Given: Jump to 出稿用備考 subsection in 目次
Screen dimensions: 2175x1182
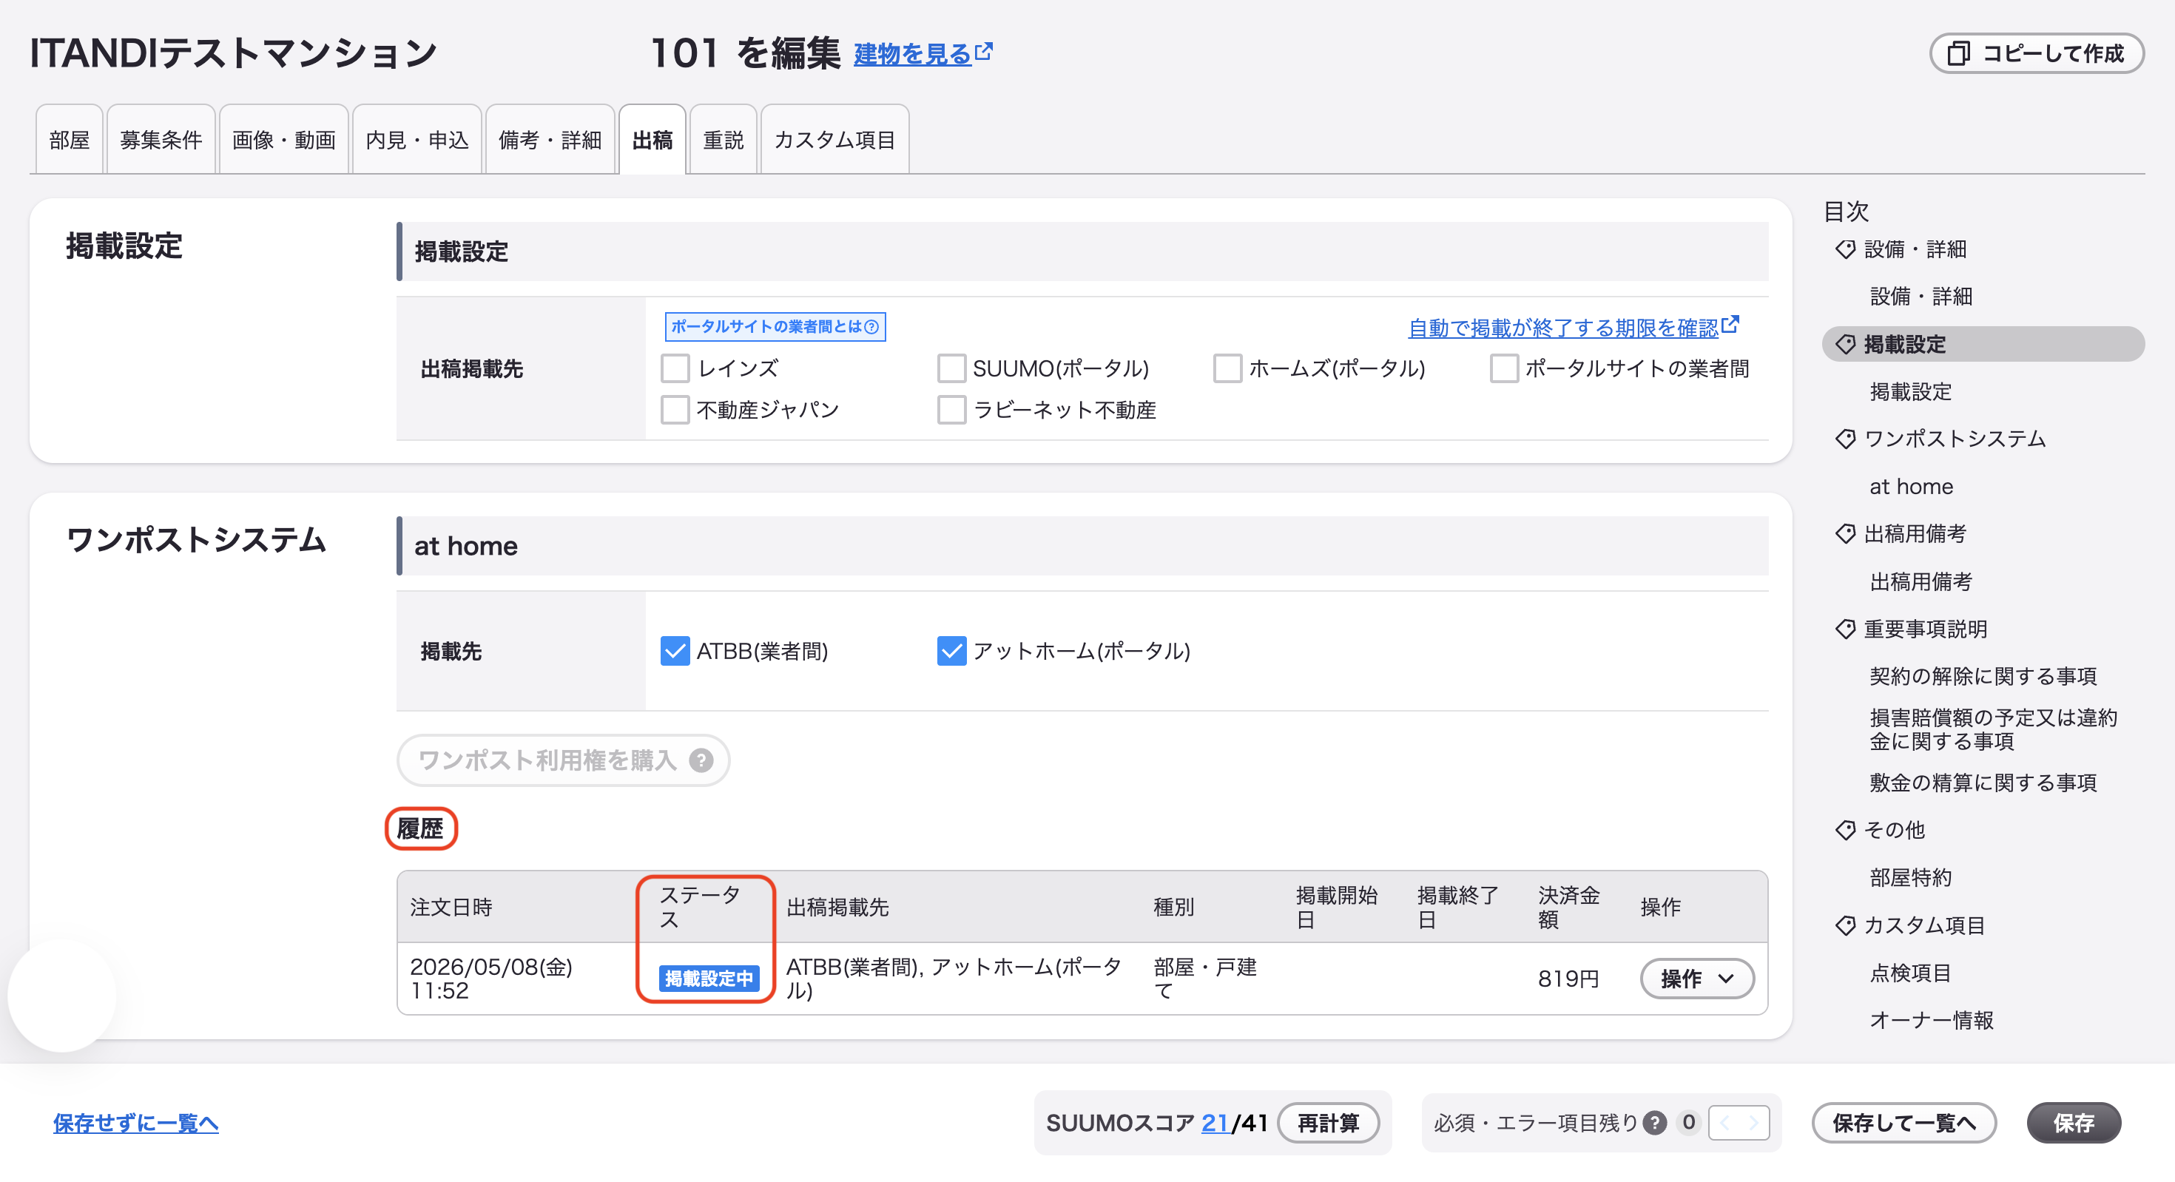Looking at the screenshot, I should (x=1921, y=581).
